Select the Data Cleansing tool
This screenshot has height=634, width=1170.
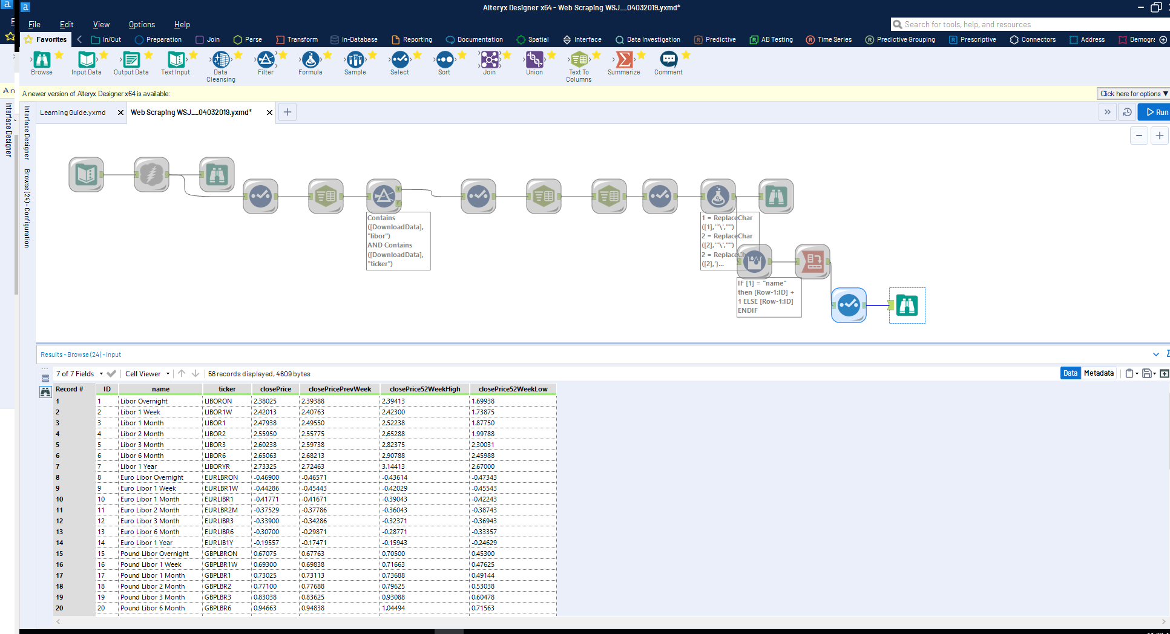click(220, 60)
